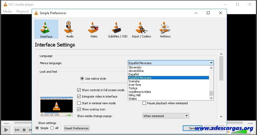
Task: Open the Audio preferences category
Action: [x=70, y=29]
